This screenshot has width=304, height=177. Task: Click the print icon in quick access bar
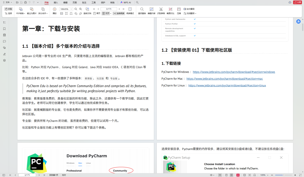[25, 3]
